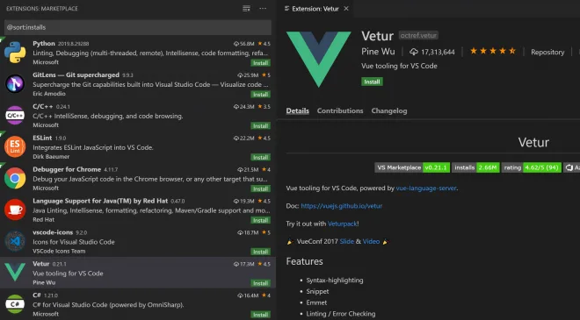
Task: Select the vscode-icons title text
Action: pyautogui.click(x=53, y=232)
